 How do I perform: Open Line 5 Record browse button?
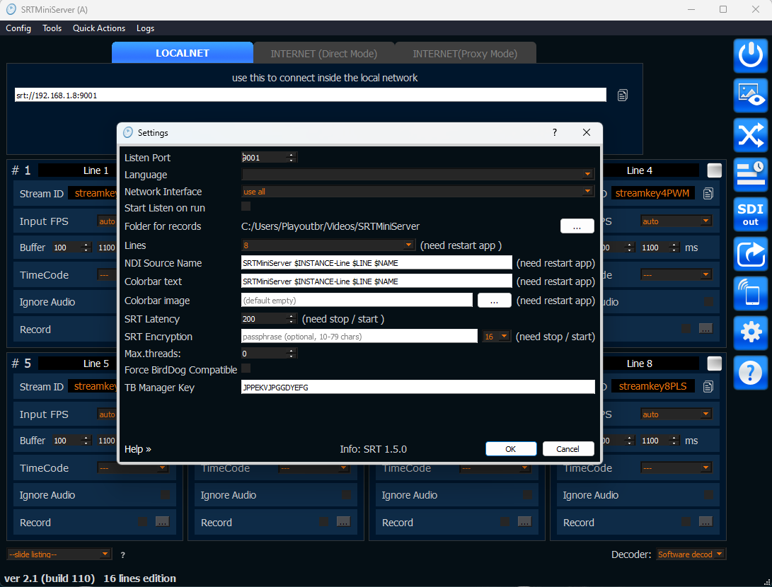[x=162, y=521]
